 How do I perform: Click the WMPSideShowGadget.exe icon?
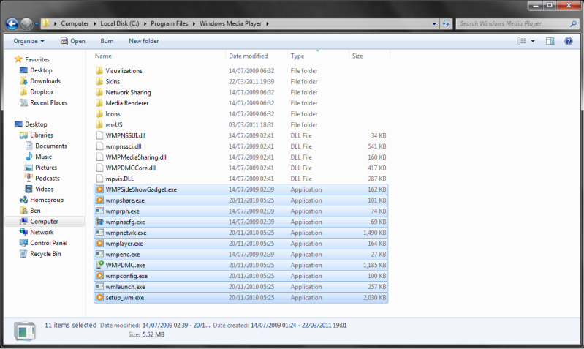click(99, 189)
